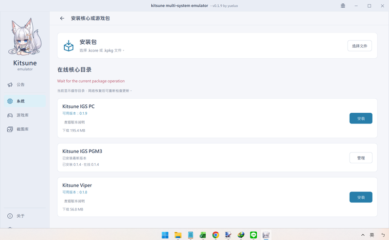Open Excel from the taskbar
This screenshot has width=389, height=240.
203,235
